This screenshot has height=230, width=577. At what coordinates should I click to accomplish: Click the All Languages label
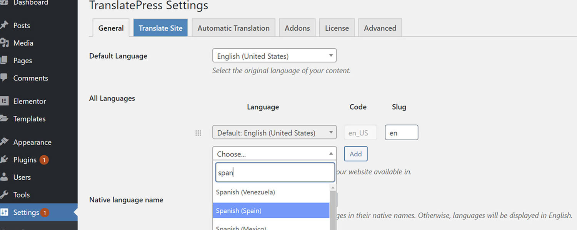click(112, 99)
